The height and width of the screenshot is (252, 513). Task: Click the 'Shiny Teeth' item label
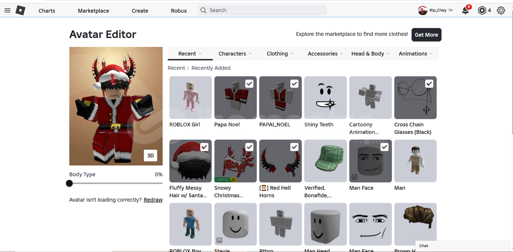coord(319,125)
